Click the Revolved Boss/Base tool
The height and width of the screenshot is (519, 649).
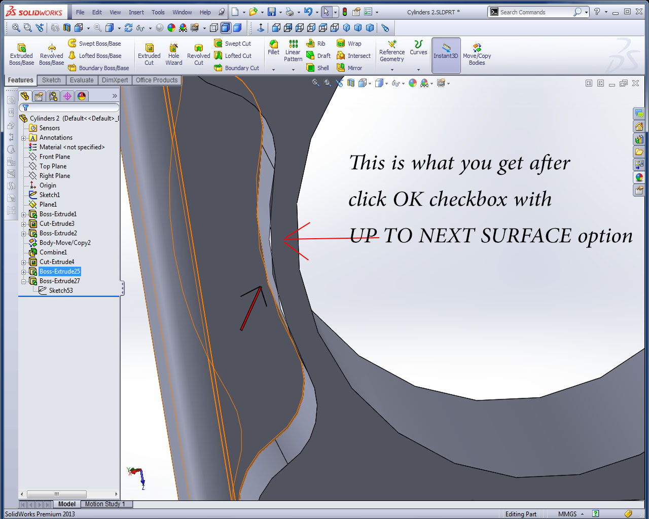(x=52, y=55)
